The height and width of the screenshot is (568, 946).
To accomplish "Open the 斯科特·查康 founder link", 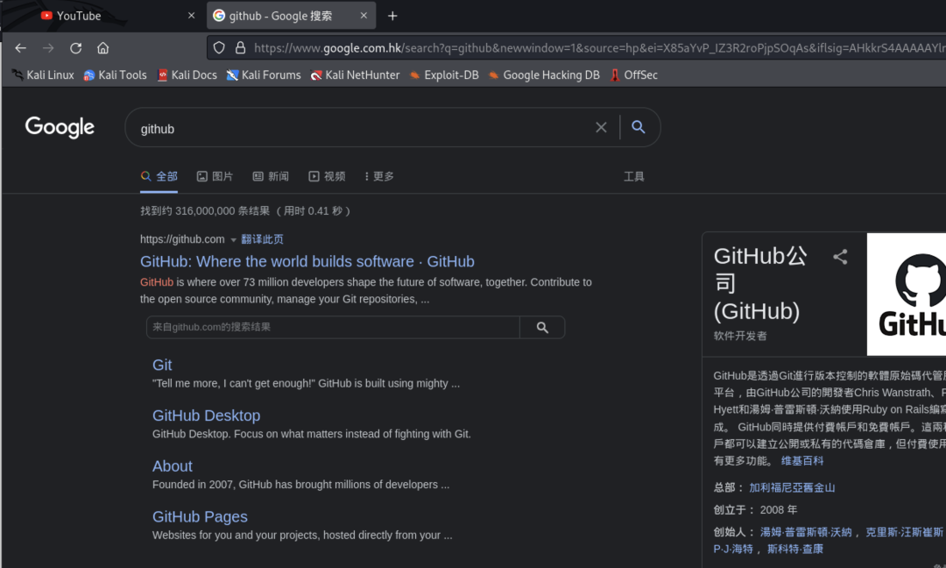I will 795,549.
